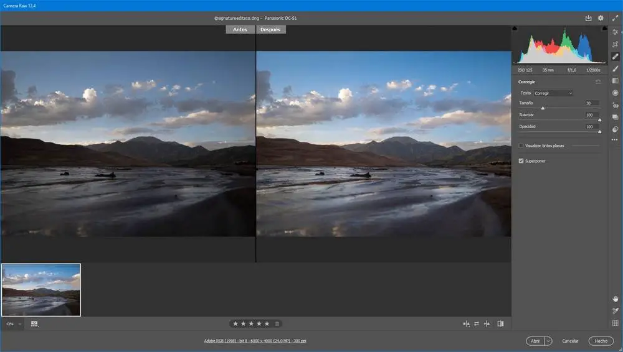This screenshot has width=623, height=352.
Task: Expand the zoom level 13% dropdown
Action: [x=19, y=324]
